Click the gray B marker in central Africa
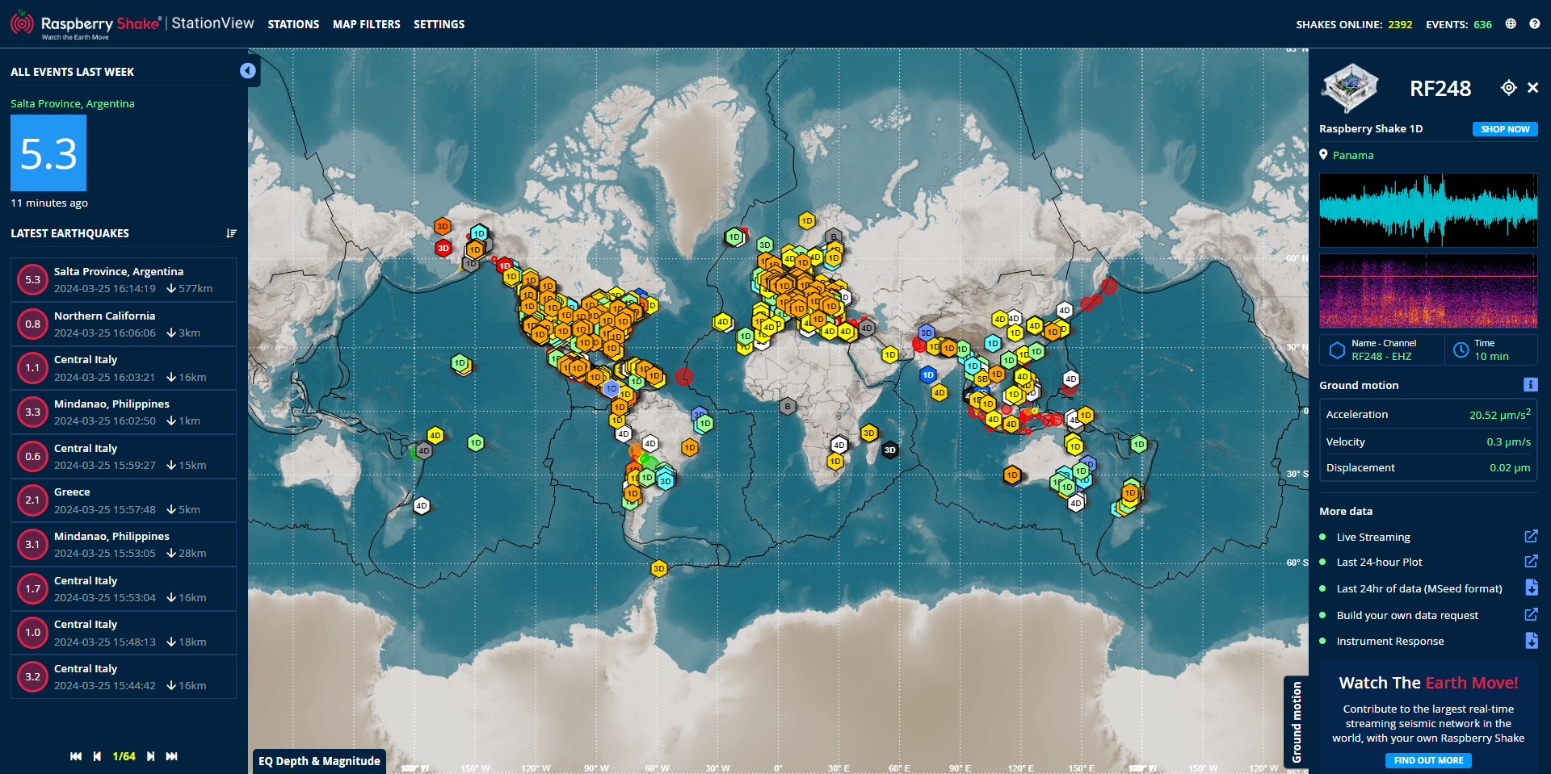 788,407
